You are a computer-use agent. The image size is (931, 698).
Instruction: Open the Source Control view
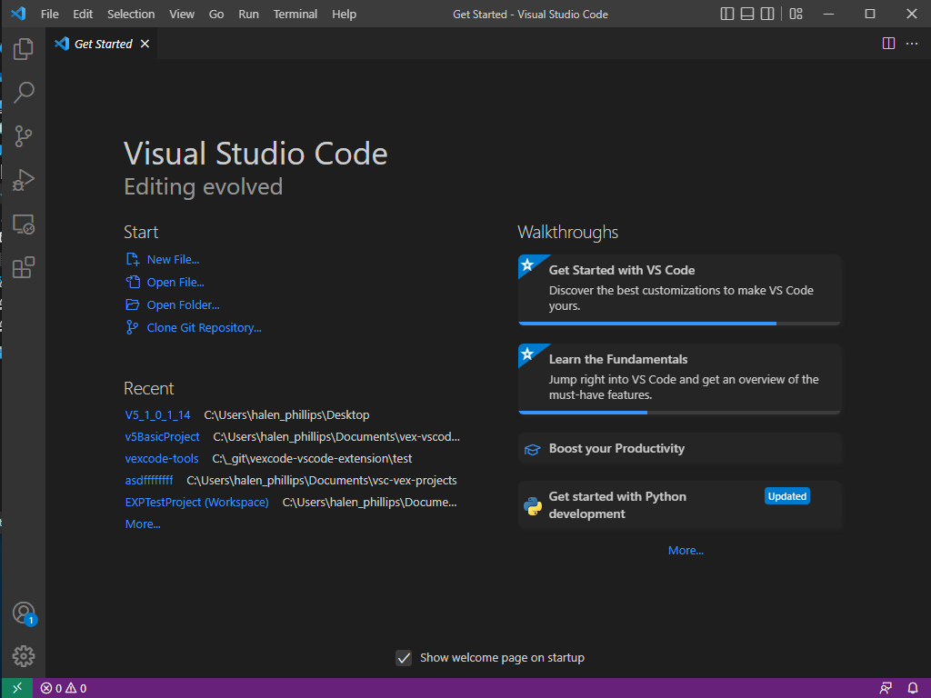[23, 136]
